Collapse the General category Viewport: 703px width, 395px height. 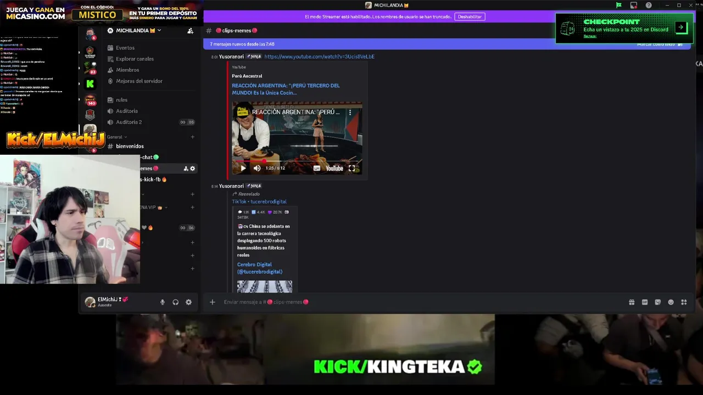[x=116, y=137]
